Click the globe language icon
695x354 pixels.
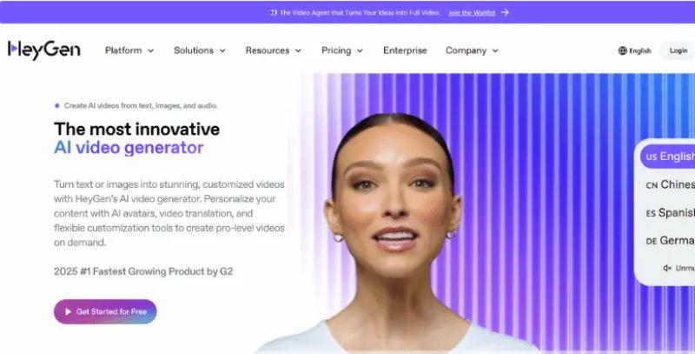(x=622, y=50)
